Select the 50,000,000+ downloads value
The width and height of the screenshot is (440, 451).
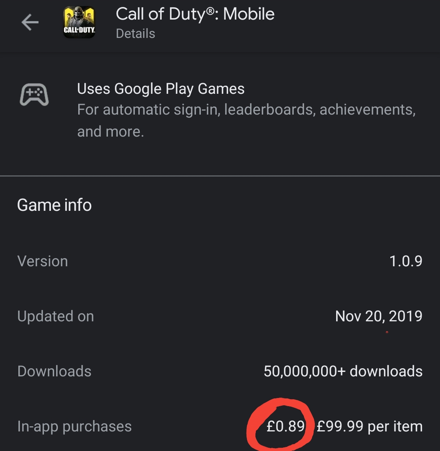[343, 371]
